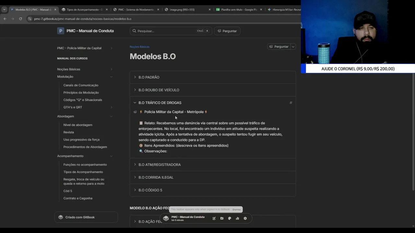Open Contrato e Cegonha page
This screenshot has height=233, width=415.
[78, 198]
